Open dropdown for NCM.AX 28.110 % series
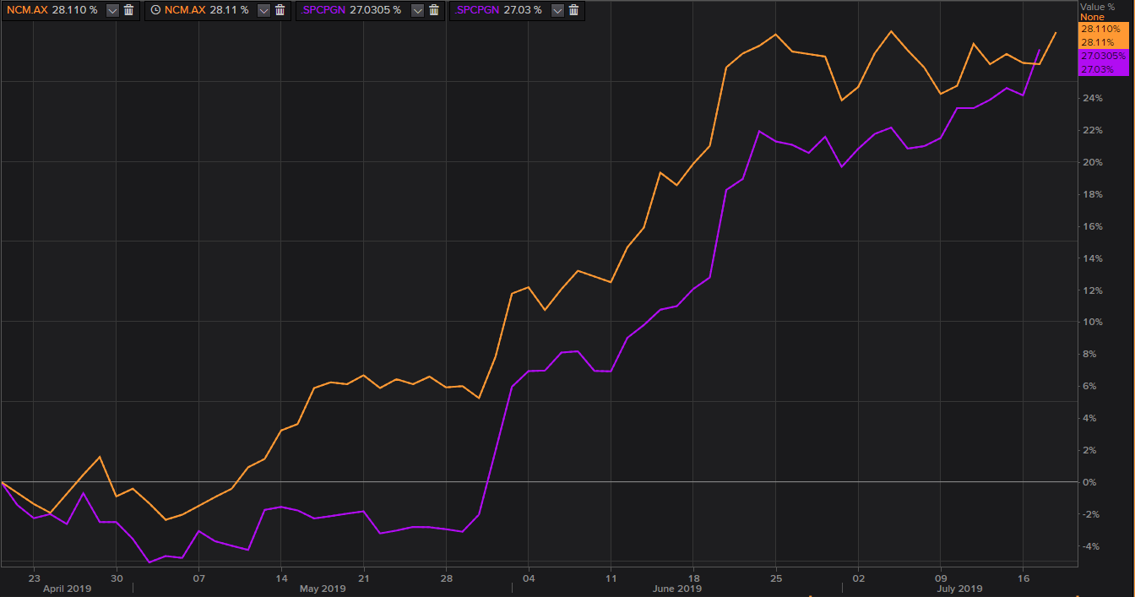This screenshot has height=597, width=1135. [x=112, y=10]
